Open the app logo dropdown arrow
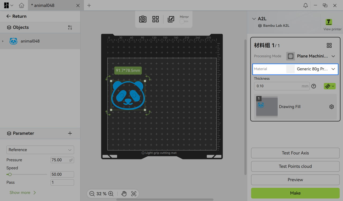Image resolution: width=343 pixels, height=201 pixels. (x=12, y=5)
